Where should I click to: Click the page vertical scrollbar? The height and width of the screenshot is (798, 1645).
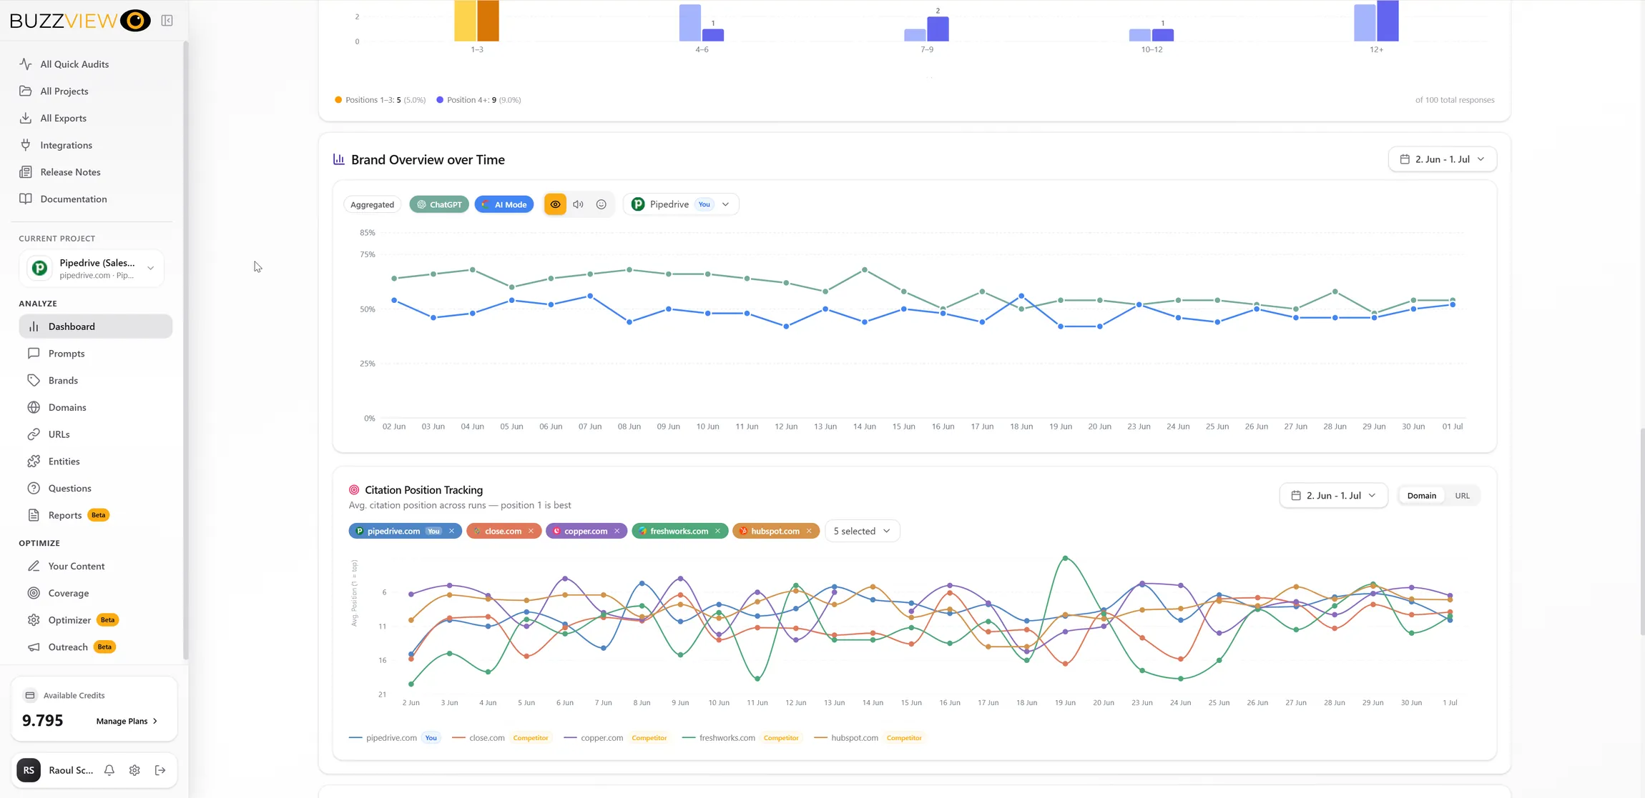(1641, 531)
